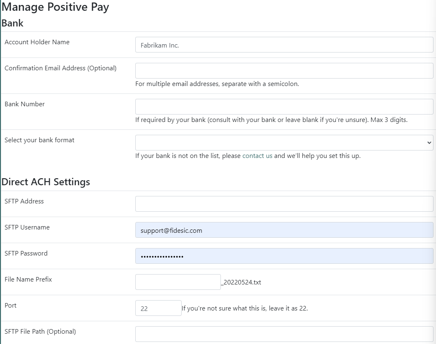Click the 'Select your bank format' label
436x344 pixels.
39,140
